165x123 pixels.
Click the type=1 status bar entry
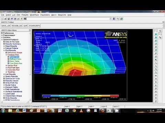(80, 106)
